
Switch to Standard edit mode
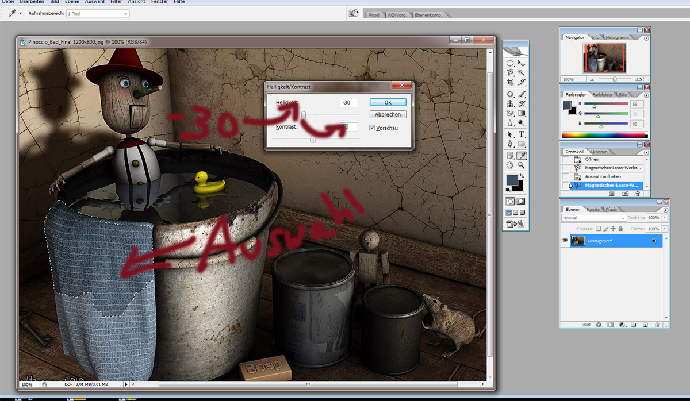pos(510,202)
